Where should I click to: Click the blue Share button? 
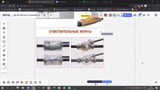point(127,15)
